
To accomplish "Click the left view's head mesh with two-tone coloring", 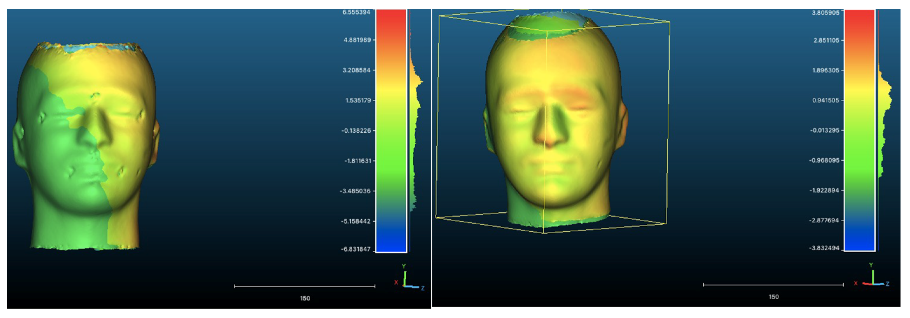I will [x=86, y=146].
